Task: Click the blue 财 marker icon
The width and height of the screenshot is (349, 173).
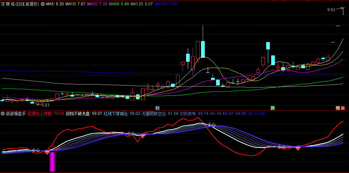Action: coord(157,108)
